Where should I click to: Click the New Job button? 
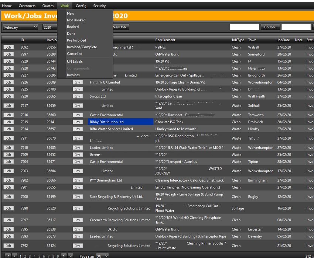[119, 27]
